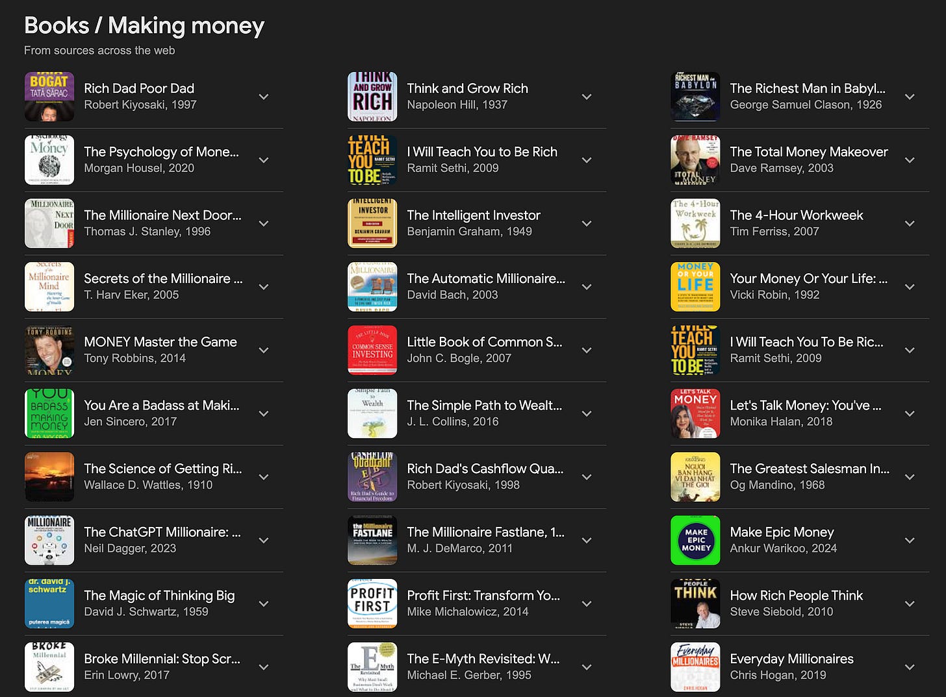Open The Psychology of Money title
This screenshot has height=697, width=946.
tap(161, 152)
